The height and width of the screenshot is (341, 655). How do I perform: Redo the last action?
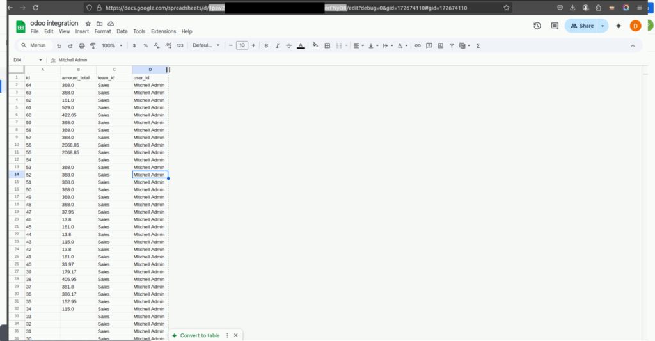coord(70,45)
